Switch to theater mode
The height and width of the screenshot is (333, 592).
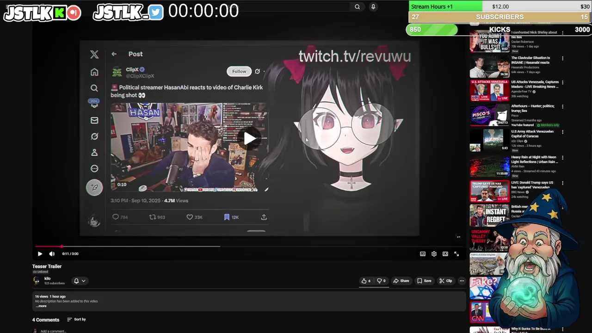pos(445,254)
